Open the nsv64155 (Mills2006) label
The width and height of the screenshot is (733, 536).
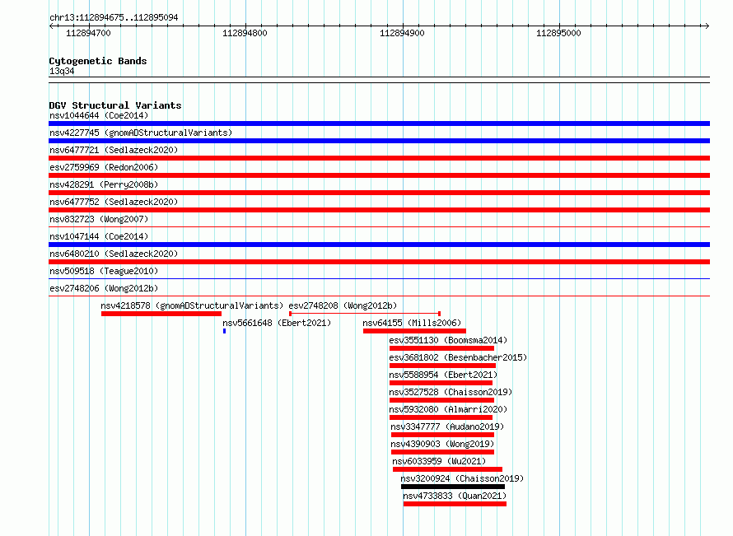coord(412,323)
